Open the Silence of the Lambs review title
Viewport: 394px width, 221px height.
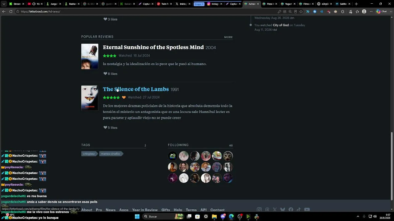coord(136,89)
